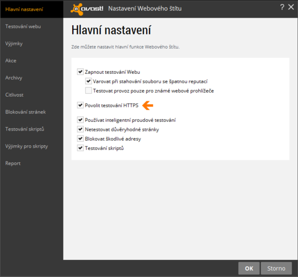The height and width of the screenshot is (277, 298).
Task: Close the Web Shield settings dialog
Action: pos(291,7)
